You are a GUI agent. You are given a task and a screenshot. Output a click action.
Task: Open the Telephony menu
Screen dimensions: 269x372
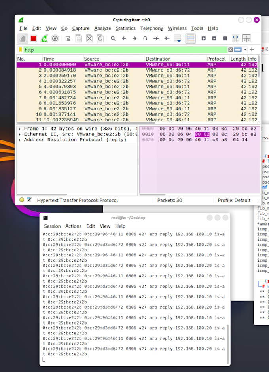pyautogui.click(x=152, y=28)
